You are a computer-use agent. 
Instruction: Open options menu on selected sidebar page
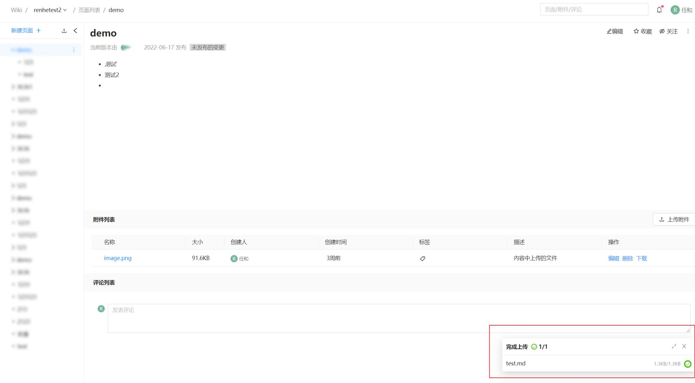(74, 50)
